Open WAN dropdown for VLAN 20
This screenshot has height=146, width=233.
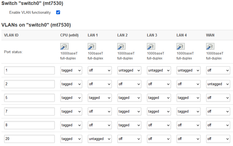tap(218, 139)
